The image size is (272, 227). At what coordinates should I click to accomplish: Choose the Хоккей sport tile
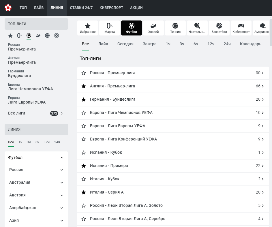(x=153, y=28)
